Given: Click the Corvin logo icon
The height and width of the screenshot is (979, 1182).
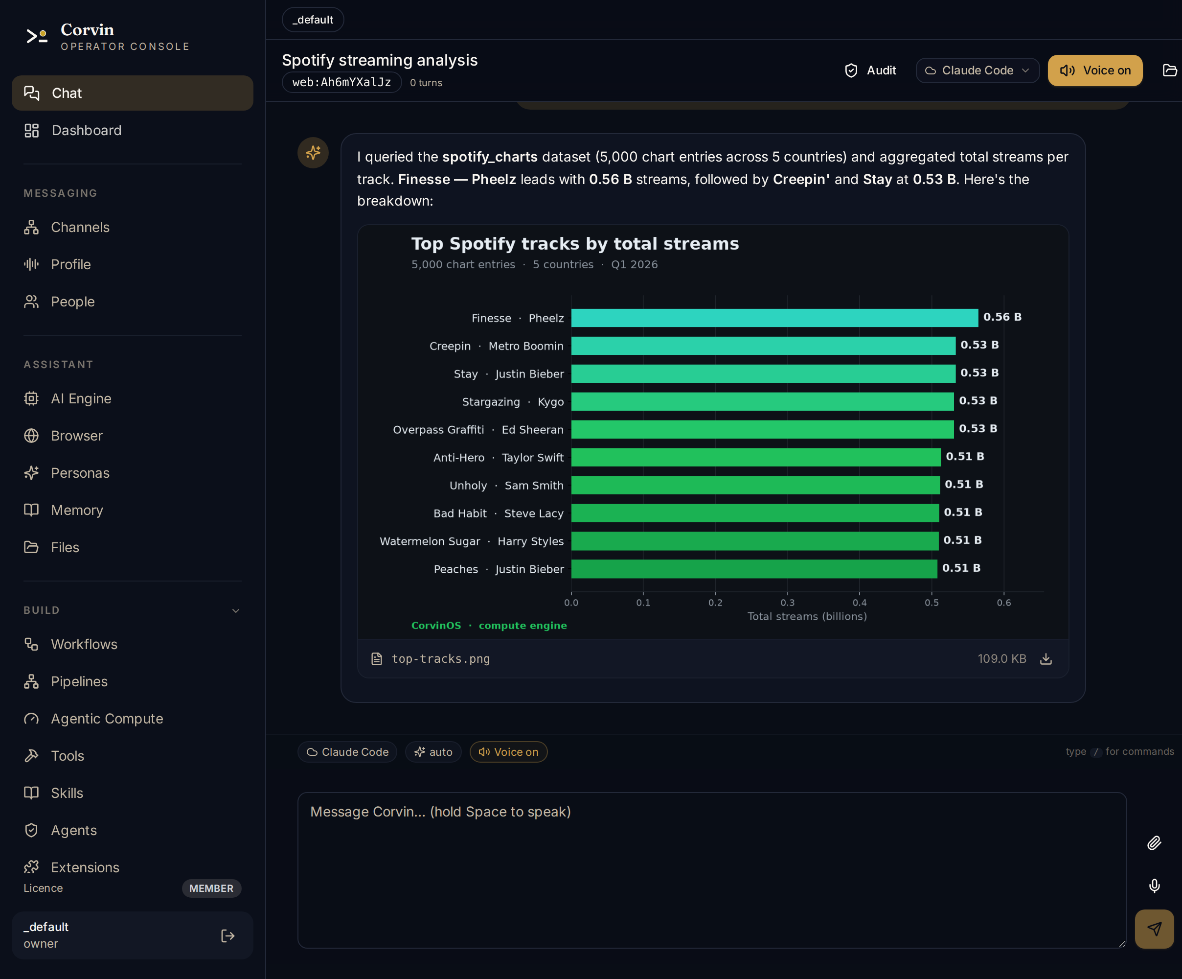Looking at the screenshot, I should coord(37,37).
